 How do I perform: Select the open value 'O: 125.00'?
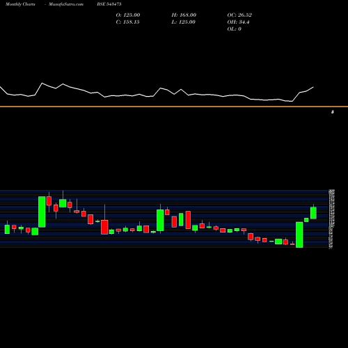128,15
